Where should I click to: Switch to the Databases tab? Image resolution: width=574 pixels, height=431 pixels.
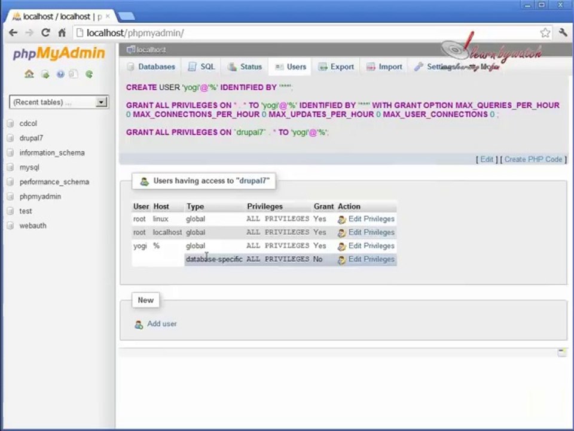click(151, 66)
